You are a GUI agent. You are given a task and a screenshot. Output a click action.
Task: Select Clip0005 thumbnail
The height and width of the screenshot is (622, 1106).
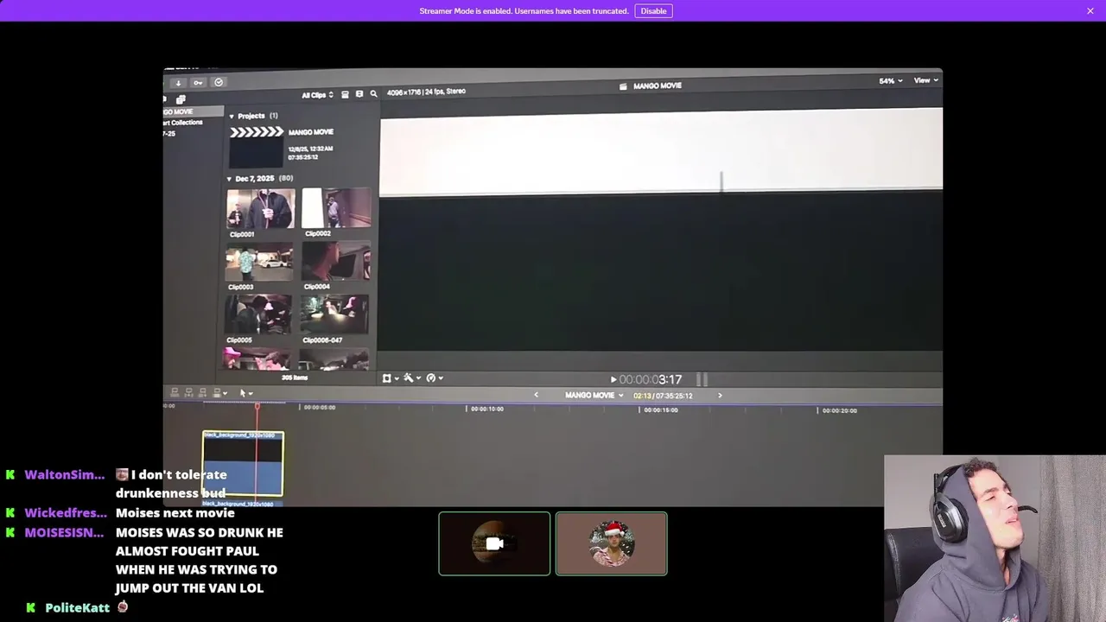pos(257,314)
